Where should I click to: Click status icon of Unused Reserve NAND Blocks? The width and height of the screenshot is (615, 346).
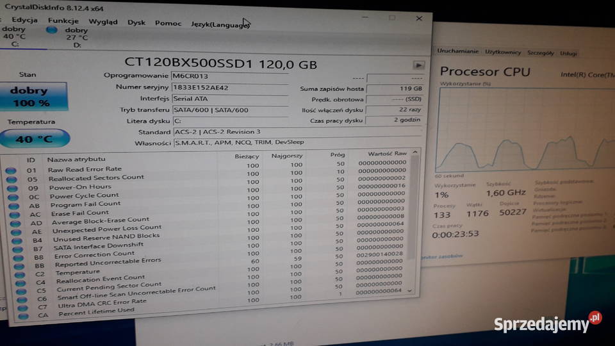point(17,240)
